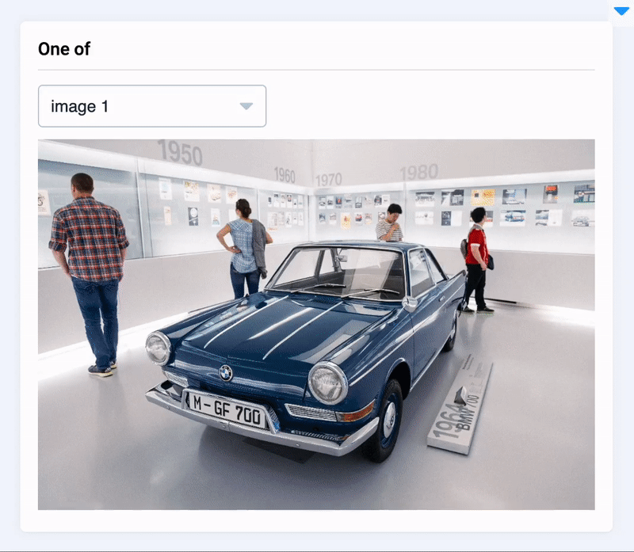The width and height of the screenshot is (634, 552).
Task: Click the BMW car photo preview
Action: (316, 325)
